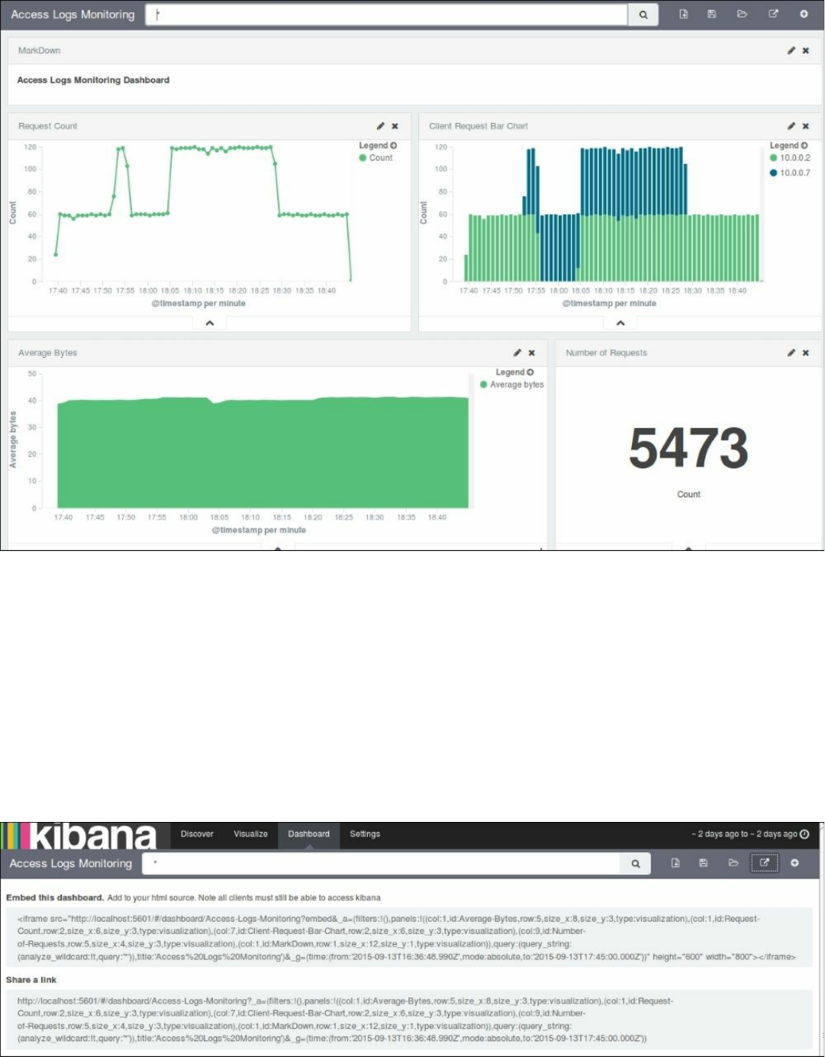825x1057 pixels.
Task: Open the Visualize tab in Kibana
Action: pyautogui.click(x=250, y=834)
